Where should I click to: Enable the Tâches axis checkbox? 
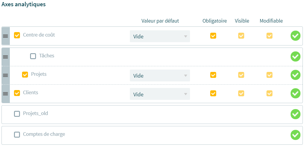[x=33, y=56]
